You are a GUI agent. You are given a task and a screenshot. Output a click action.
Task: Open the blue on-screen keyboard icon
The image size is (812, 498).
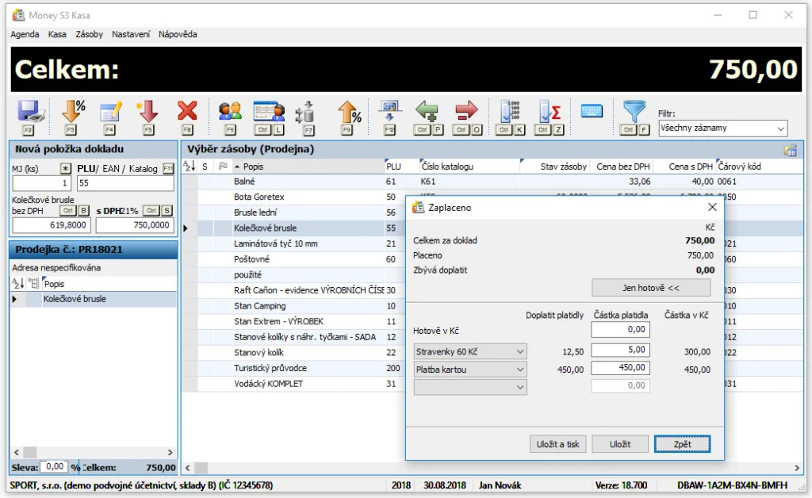click(592, 111)
